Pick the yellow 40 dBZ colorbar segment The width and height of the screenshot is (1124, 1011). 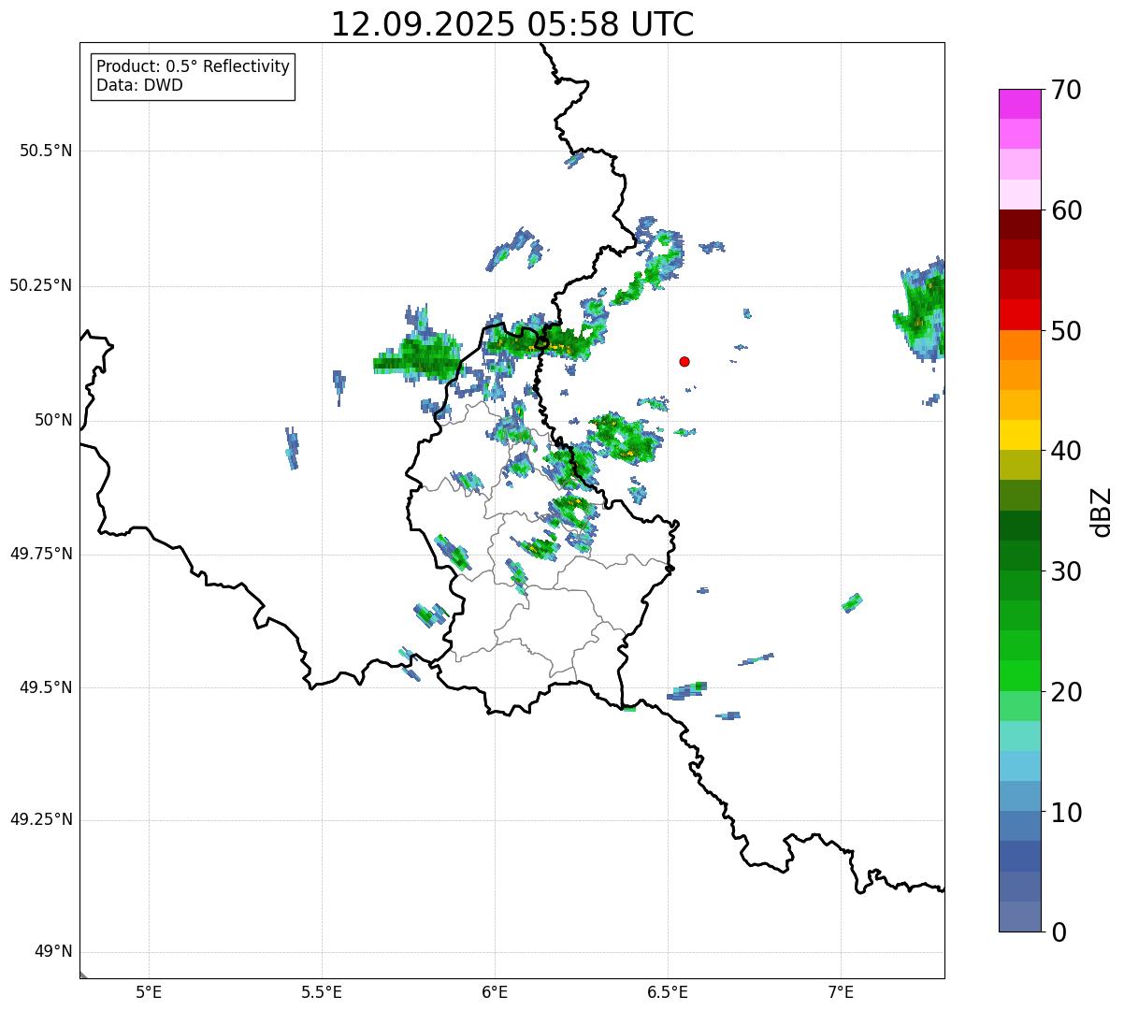(x=1019, y=435)
